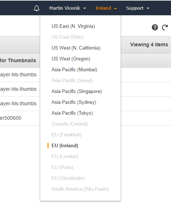The image size is (171, 208).
Task: Collapse the Ireland region dropdown
Action: 106,8
